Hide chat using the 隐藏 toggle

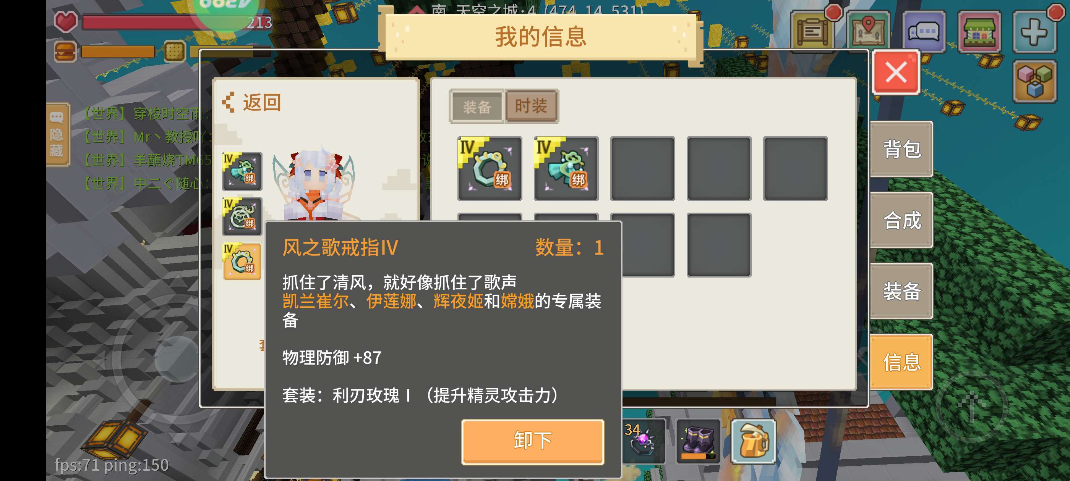pyautogui.click(x=57, y=134)
